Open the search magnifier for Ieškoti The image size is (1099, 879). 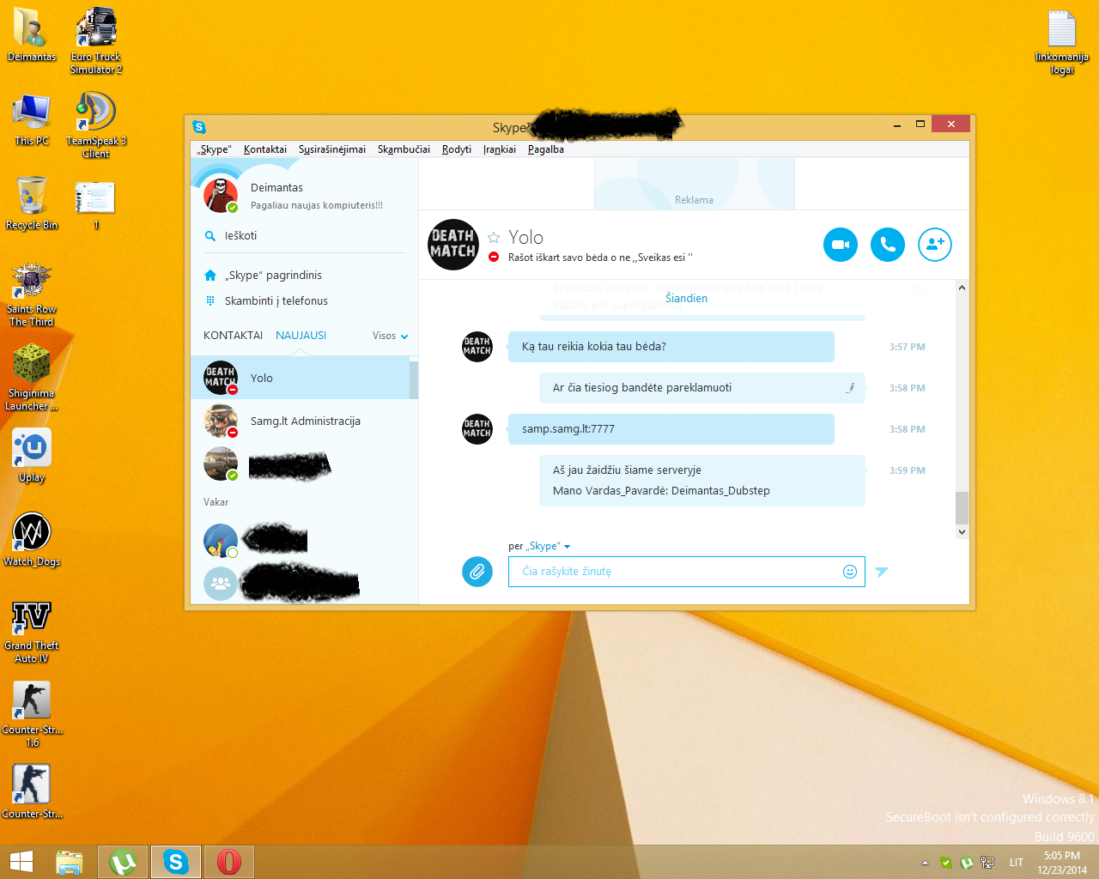click(210, 236)
